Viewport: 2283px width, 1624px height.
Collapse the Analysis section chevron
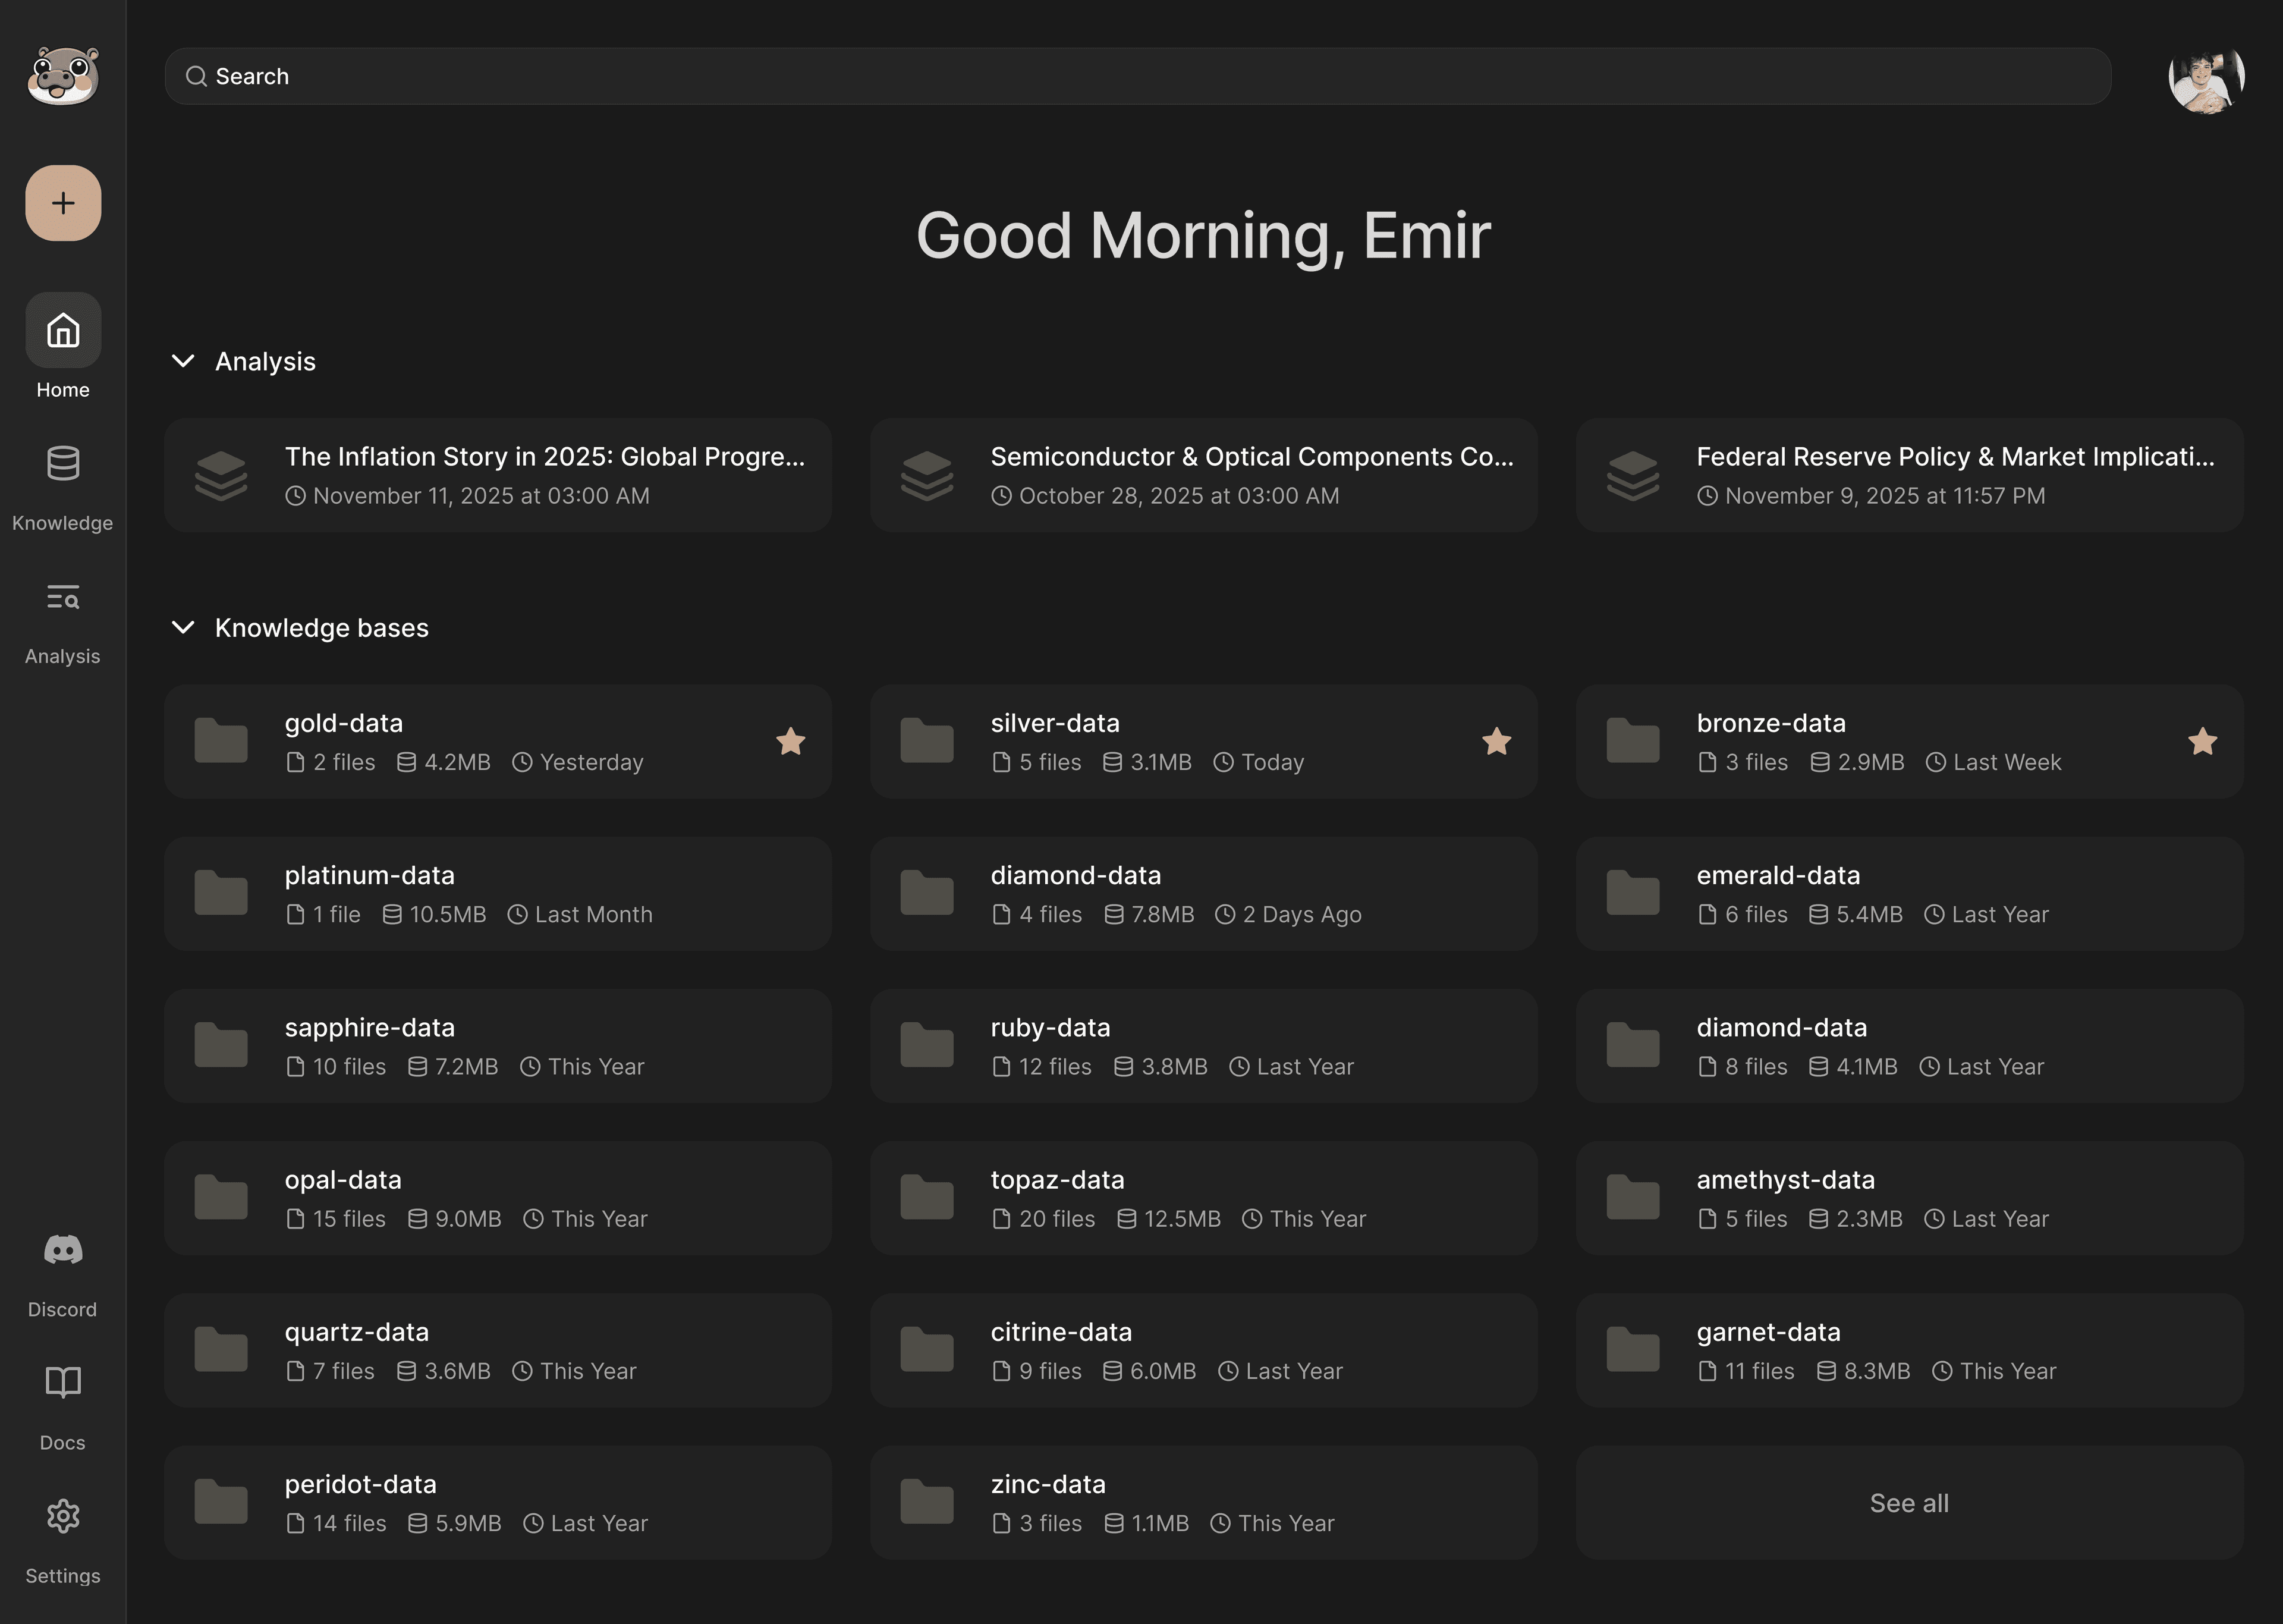pyautogui.click(x=183, y=361)
